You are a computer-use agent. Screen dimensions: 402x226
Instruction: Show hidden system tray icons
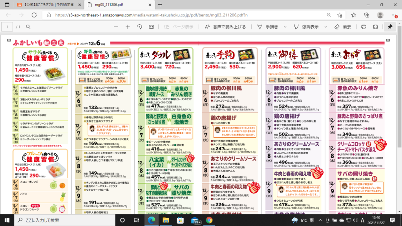[x=320, y=220]
